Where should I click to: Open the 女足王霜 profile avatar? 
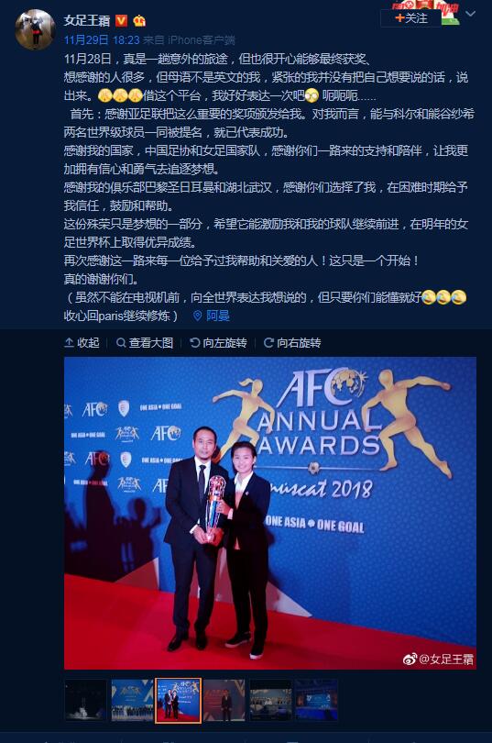coord(35,30)
